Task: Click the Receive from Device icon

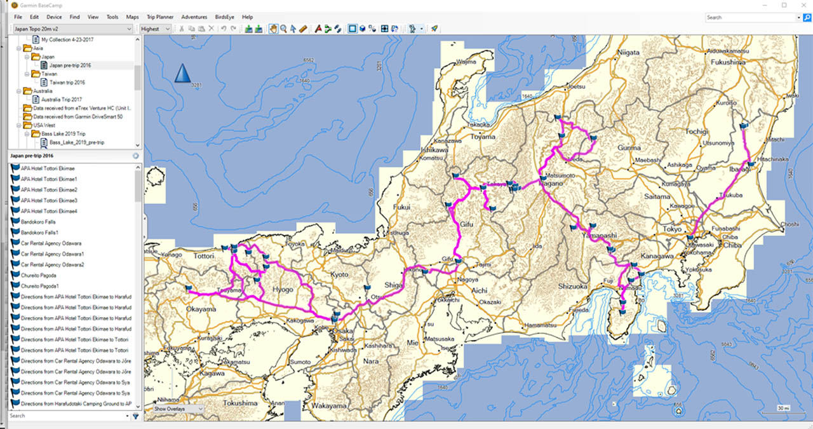Action: coord(259,29)
